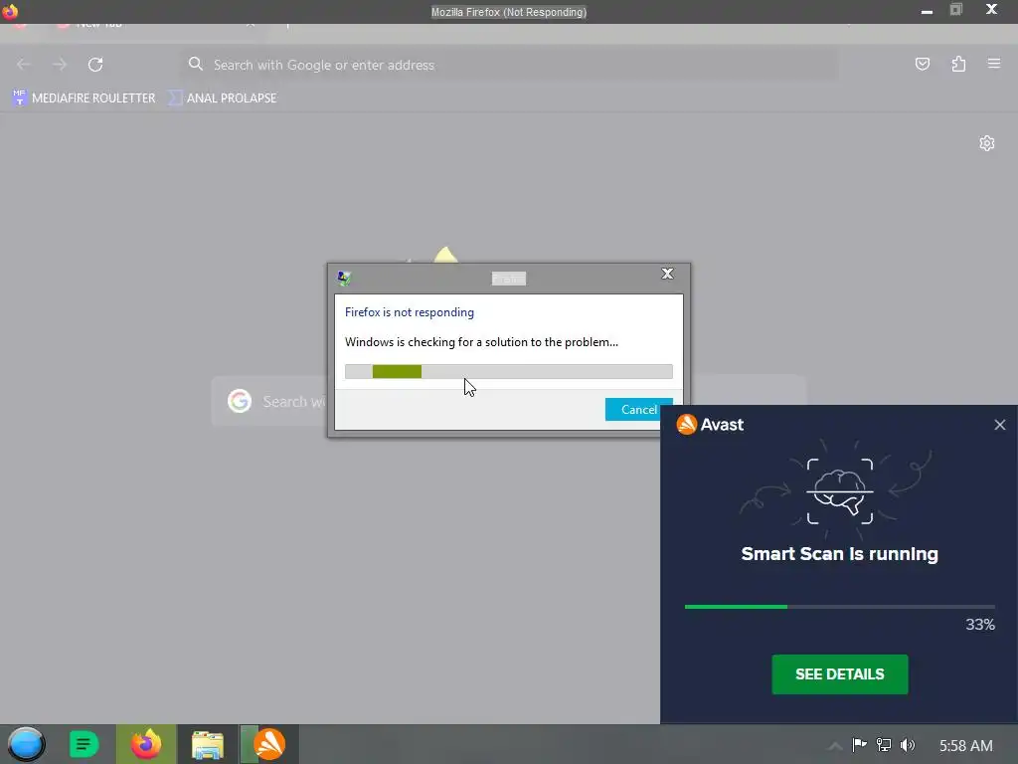Cancel the Windows problem check dialog
This screenshot has height=764, width=1018.
(639, 409)
